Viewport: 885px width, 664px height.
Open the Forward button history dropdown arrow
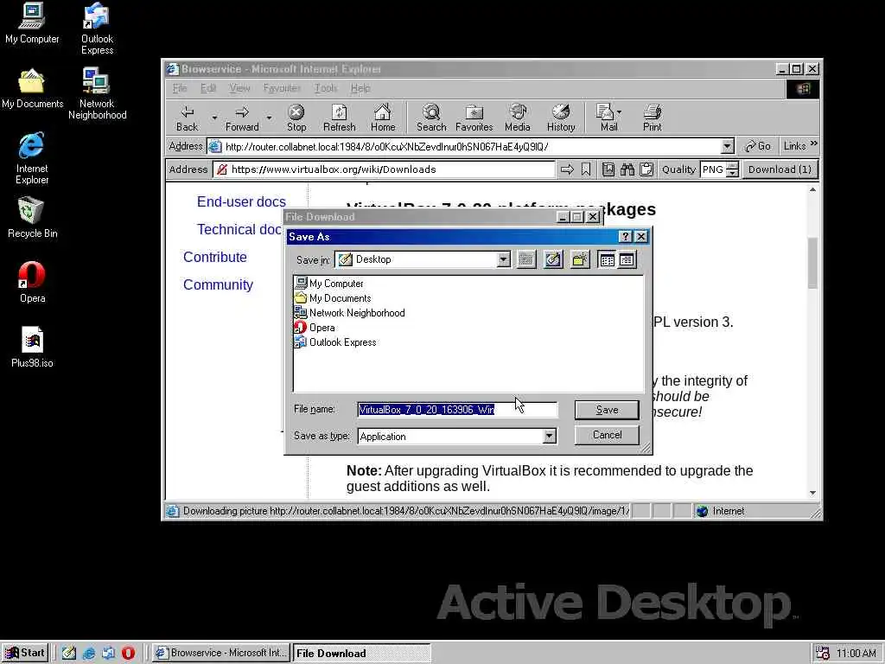click(x=270, y=118)
